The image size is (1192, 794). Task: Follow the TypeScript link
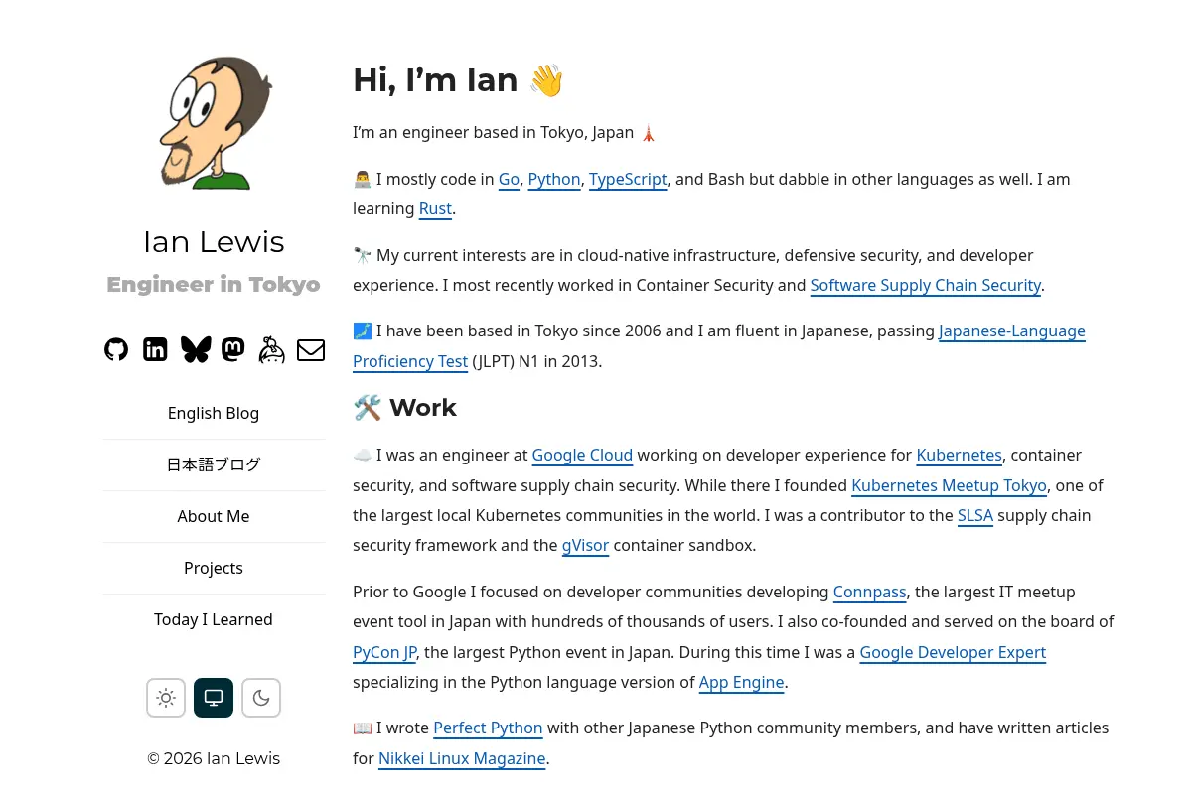[x=628, y=180]
